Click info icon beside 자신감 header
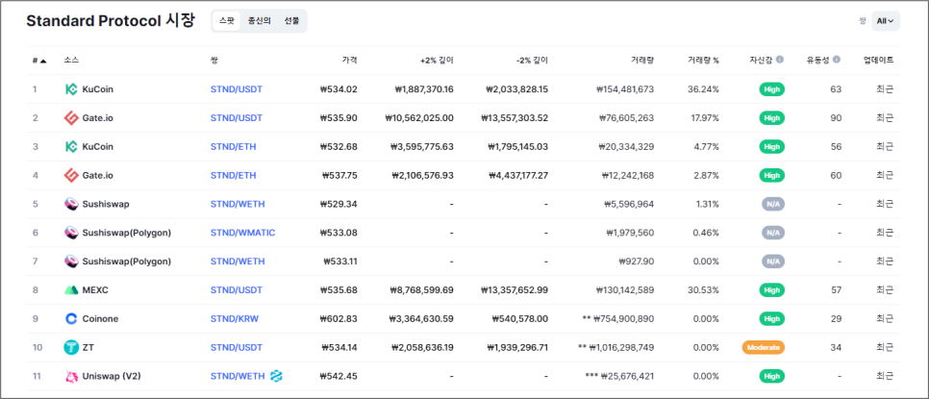Viewport: 929px width, 399px height. click(x=780, y=60)
